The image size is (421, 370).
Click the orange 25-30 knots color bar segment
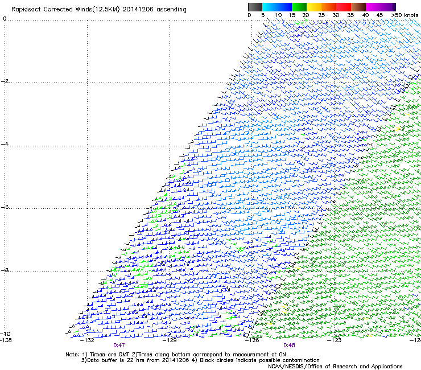click(x=329, y=7)
